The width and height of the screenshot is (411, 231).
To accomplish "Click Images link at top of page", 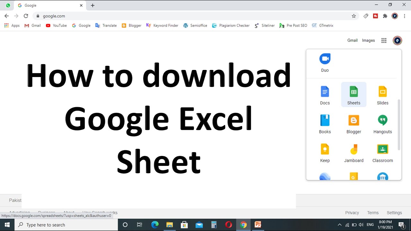I will (368, 40).
